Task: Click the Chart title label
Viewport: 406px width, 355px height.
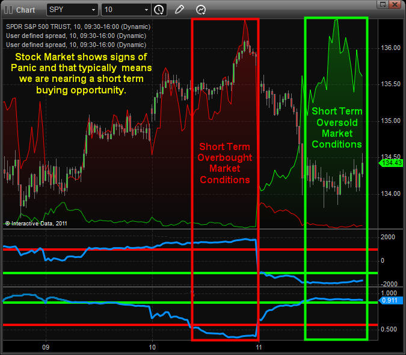Action: tap(25, 10)
